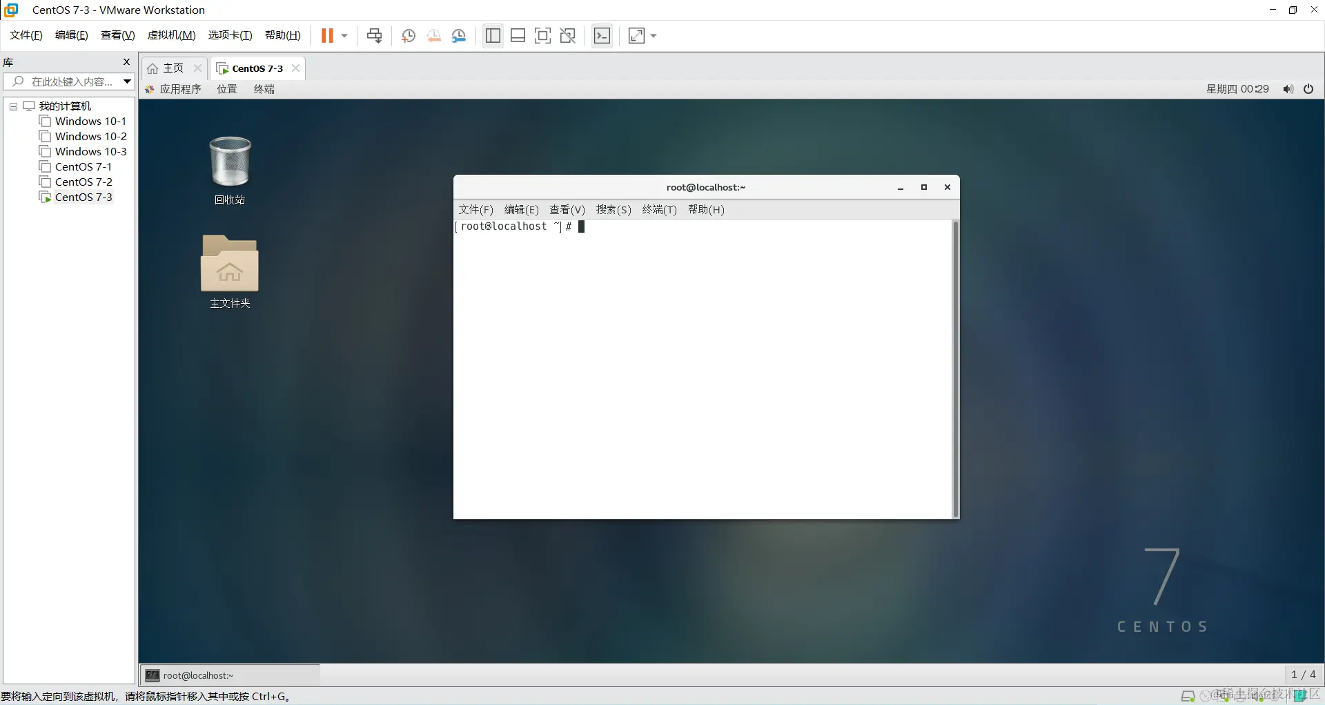
Task: Open the 终端 menu in the top panel
Action: [264, 89]
